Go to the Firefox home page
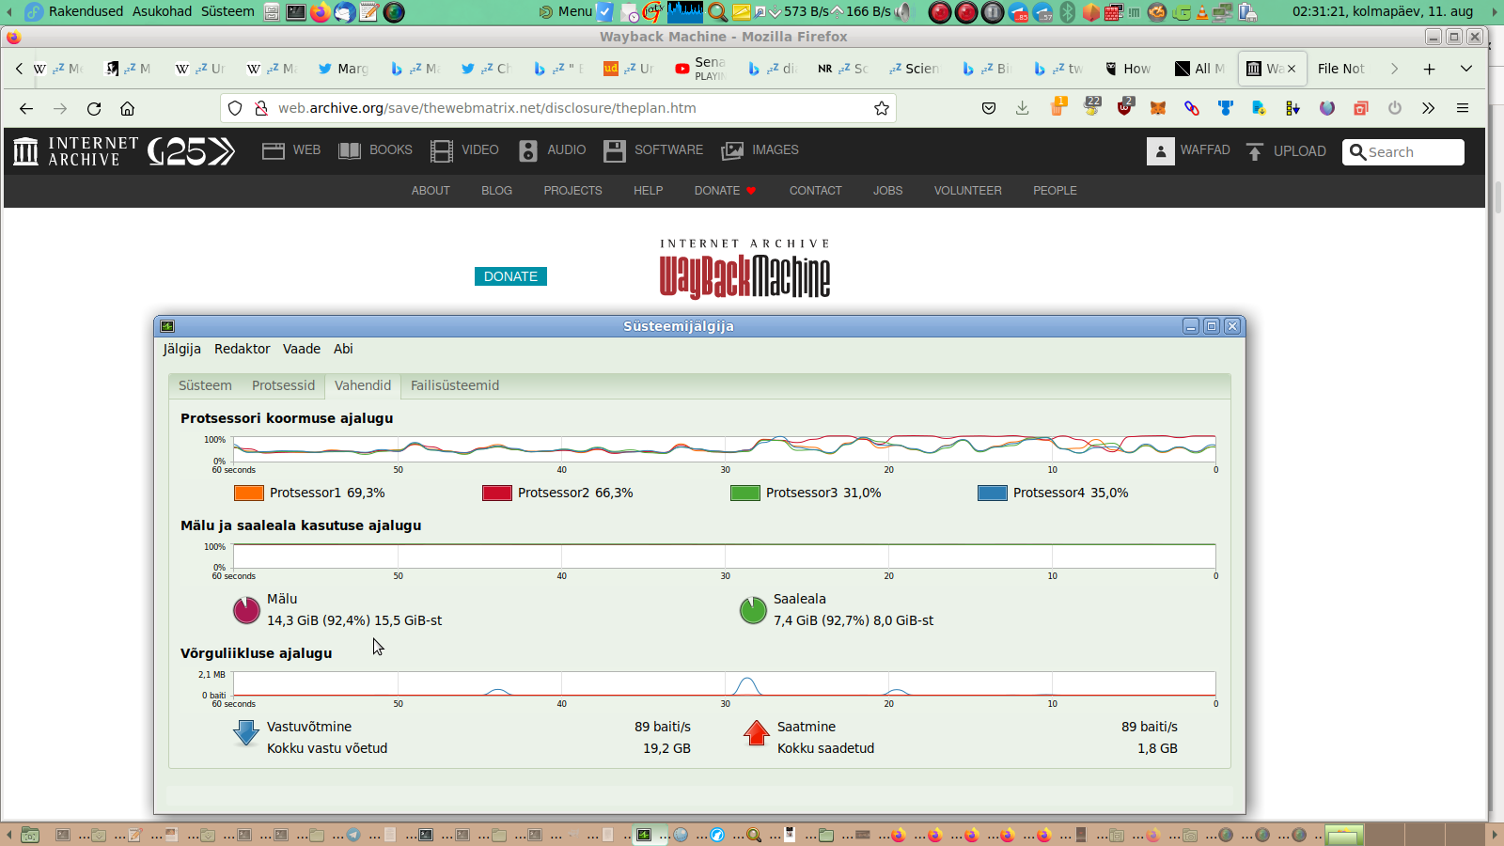 point(128,108)
